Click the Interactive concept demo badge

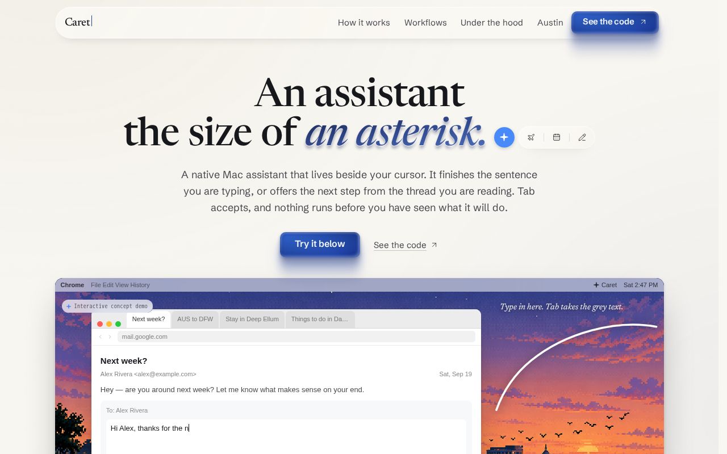pos(107,306)
